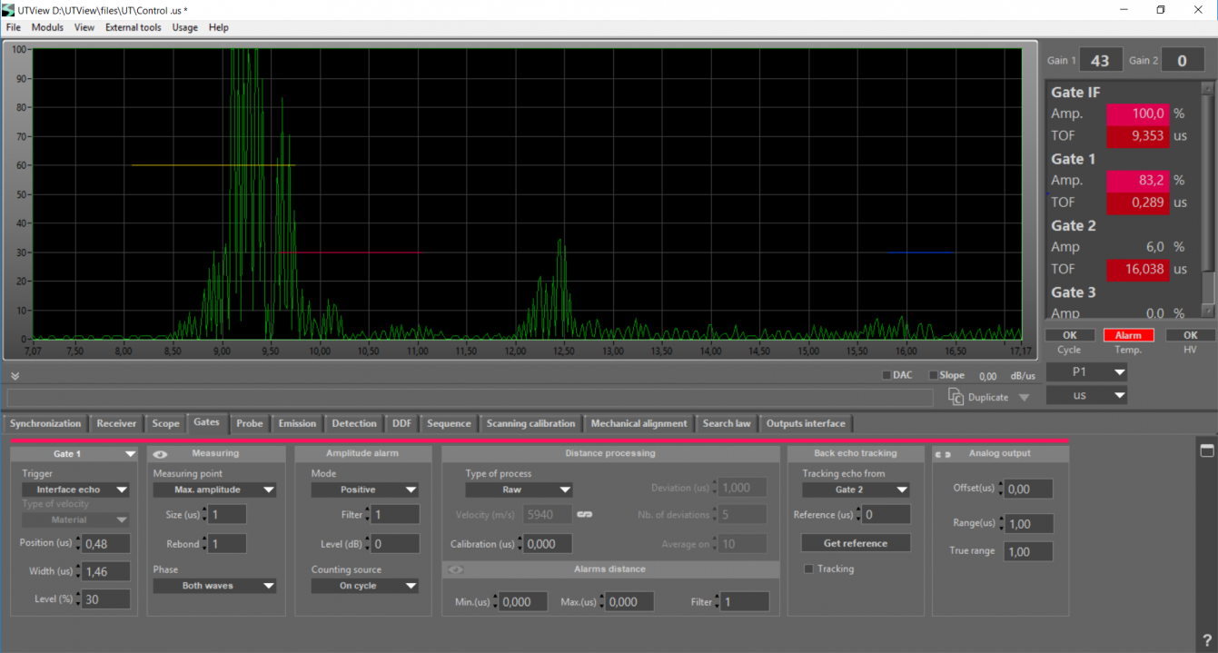Click the velocity link chain icon
1218x653 pixels.
point(585,515)
